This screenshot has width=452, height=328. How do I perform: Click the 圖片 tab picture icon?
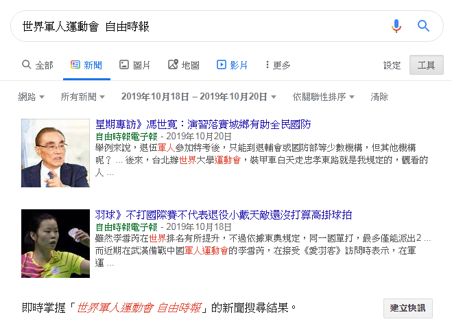[x=124, y=65]
